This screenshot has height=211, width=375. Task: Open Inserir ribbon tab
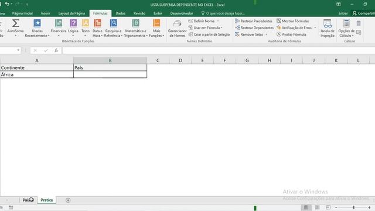(46, 13)
